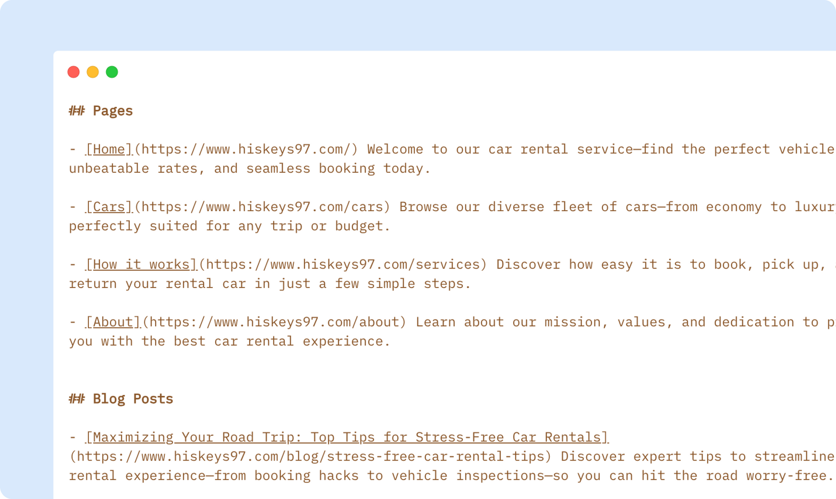Image resolution: width=836 pixels, height=499 pixels.
Task: Click the hash marks before Blog Posts
Action: tap(77, 399)
